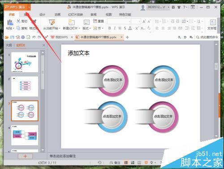Open the font name combo box
The width and height of the screenshot is (224, 169).
pos(119,21)
